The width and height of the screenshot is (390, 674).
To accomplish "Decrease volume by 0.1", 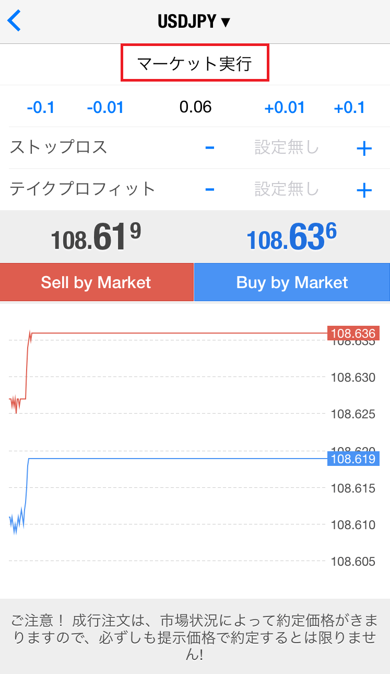I will [x=41, y=107].
